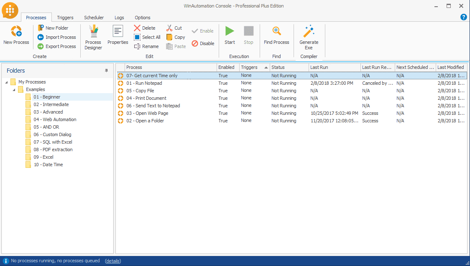Create a New Folder
Viewport: 470px width, 266px height.
pyautogui.click(x=53, y=28)
